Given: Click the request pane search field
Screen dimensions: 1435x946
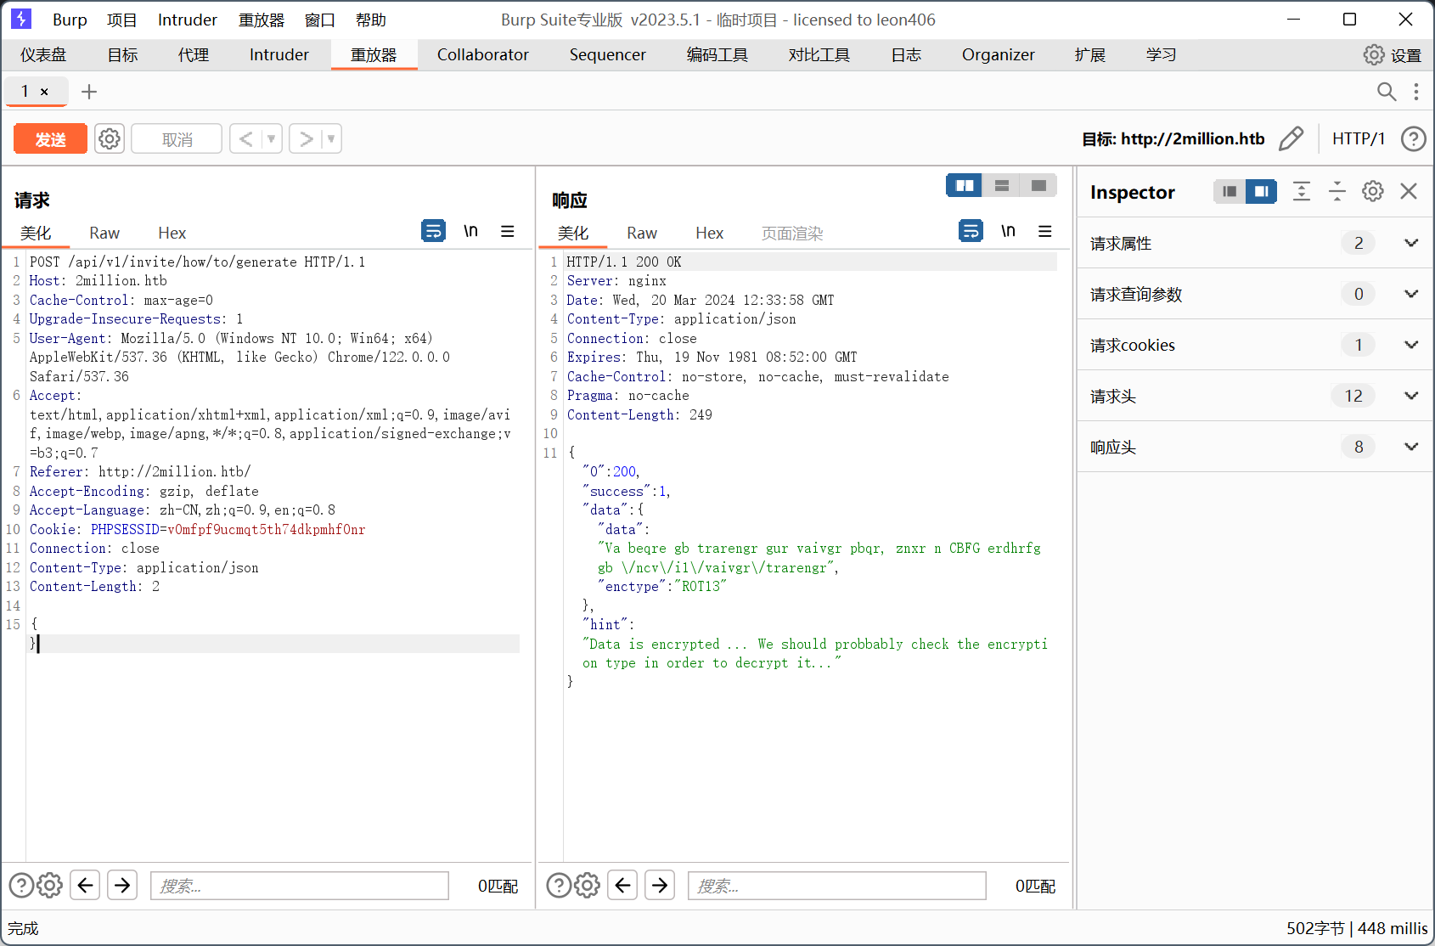Looking at the screenshot, I should [299, 886].
